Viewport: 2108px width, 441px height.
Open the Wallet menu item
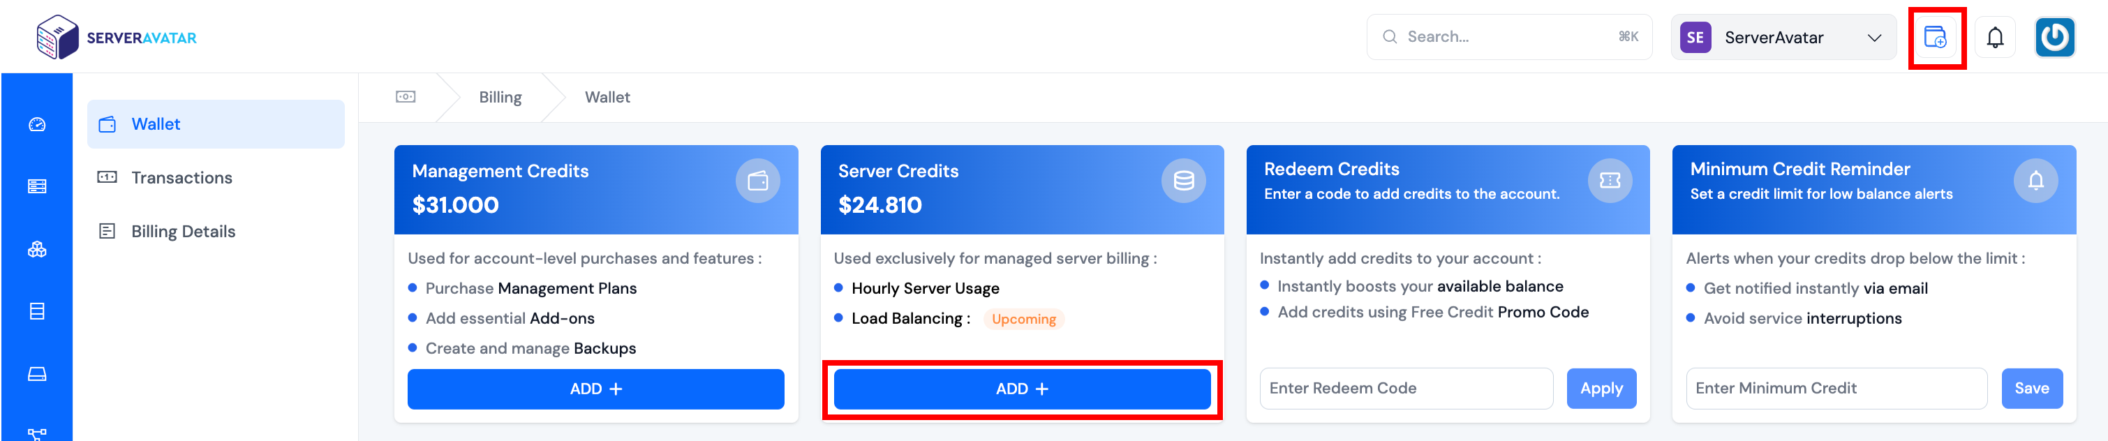coord(216,124)
